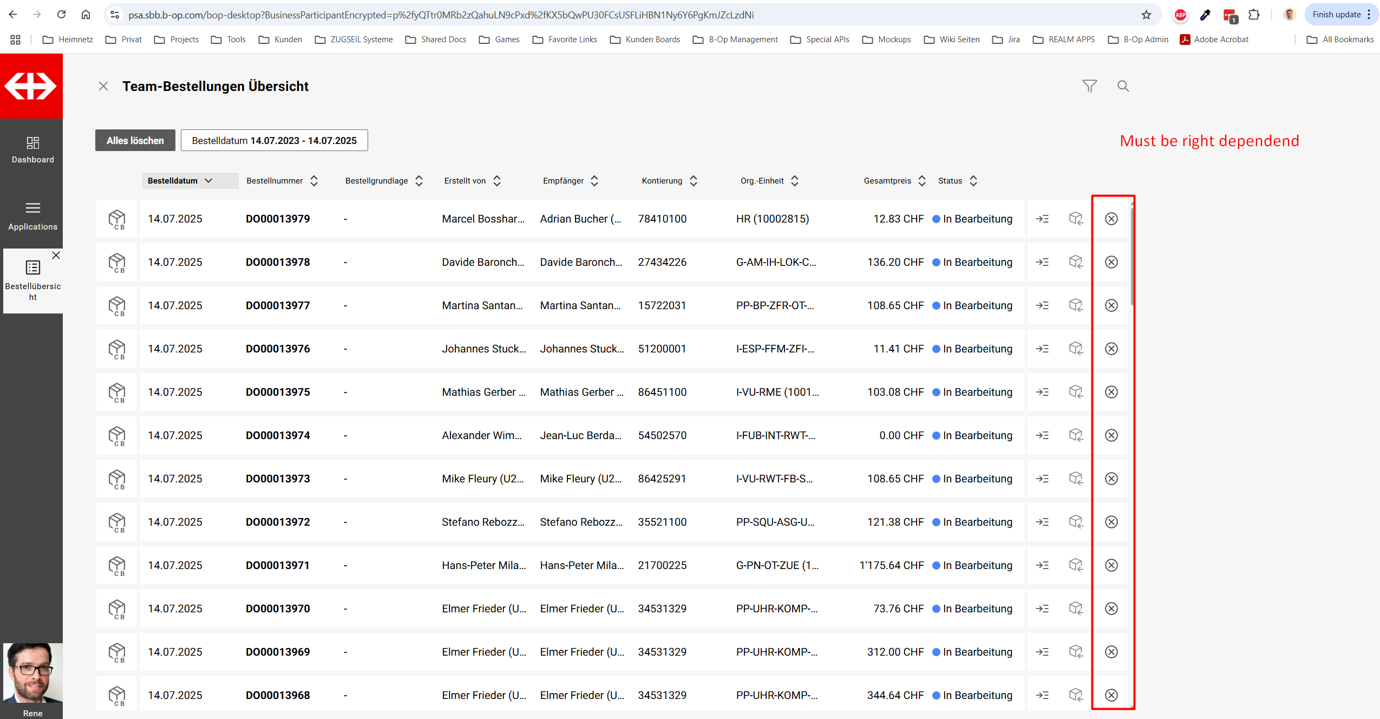Click Rene user profile picture

32,672
